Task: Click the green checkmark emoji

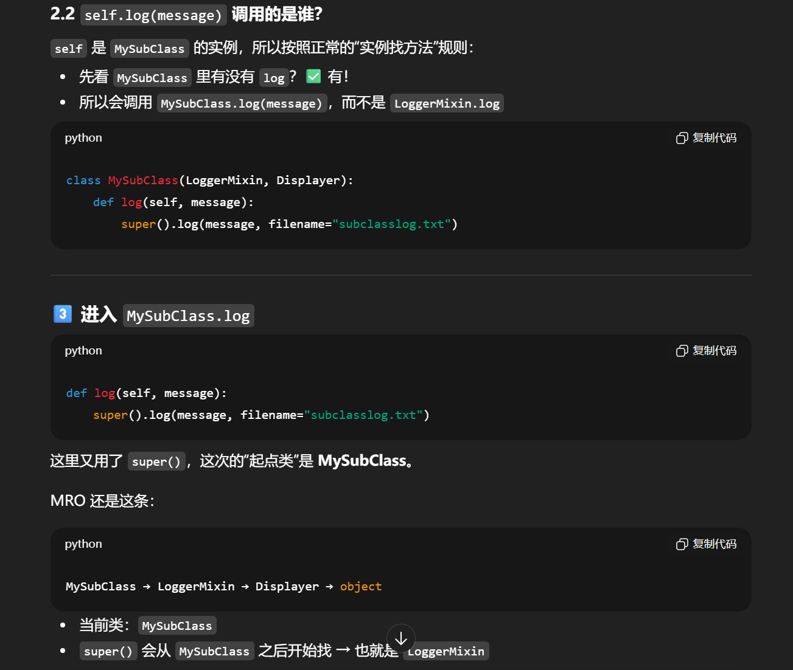Action: pos(313,77)
